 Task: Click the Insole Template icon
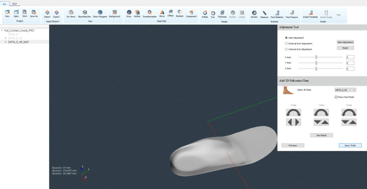click(x=310, y=14)
